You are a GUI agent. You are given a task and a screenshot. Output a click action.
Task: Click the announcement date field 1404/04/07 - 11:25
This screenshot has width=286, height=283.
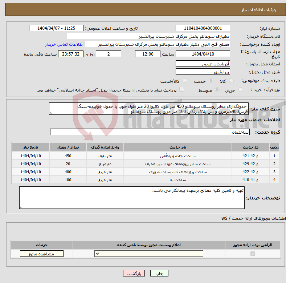point(56,28)
